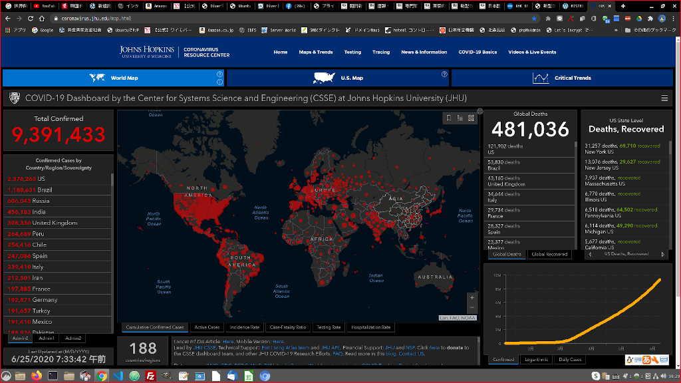Open the browser extensions puzzle icon

650,18
